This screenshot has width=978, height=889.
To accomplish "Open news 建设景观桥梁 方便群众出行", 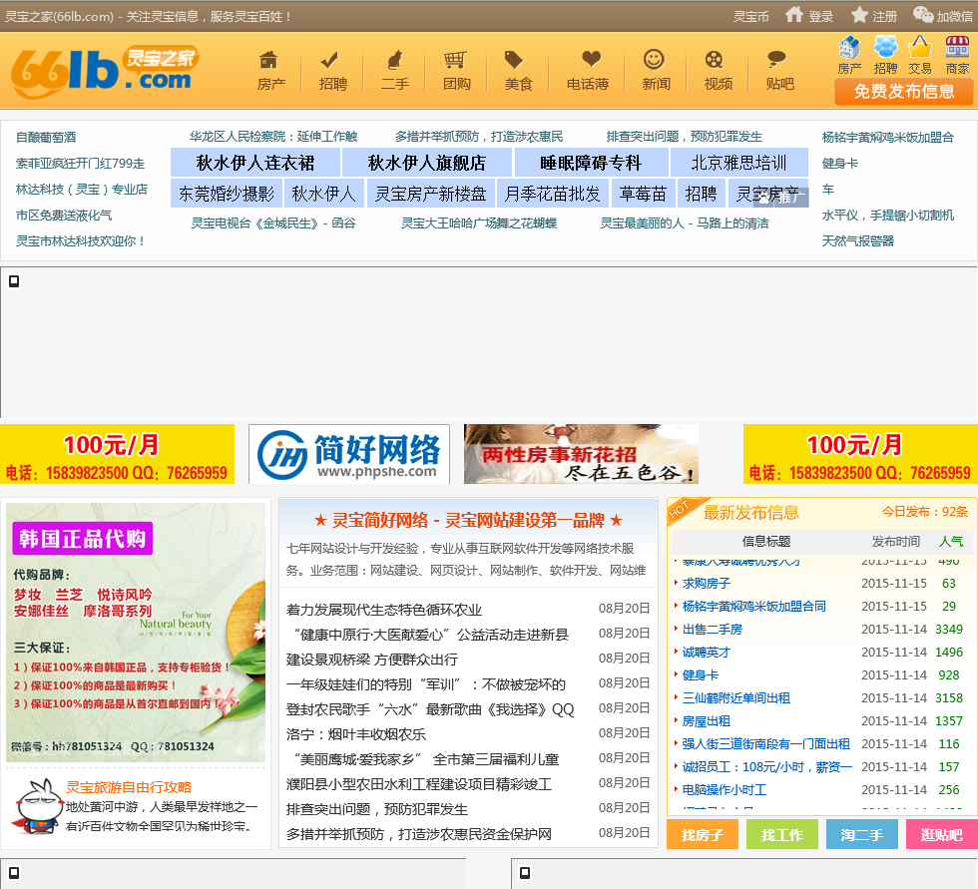I will [x=371, y=659].
